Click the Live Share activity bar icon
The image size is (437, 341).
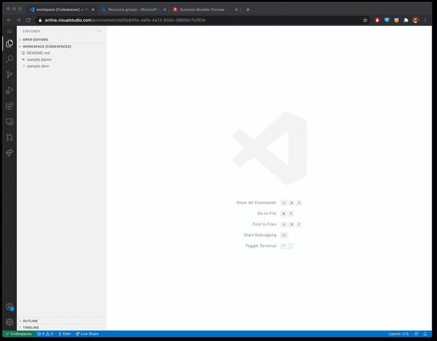click(x=9, y=153)
